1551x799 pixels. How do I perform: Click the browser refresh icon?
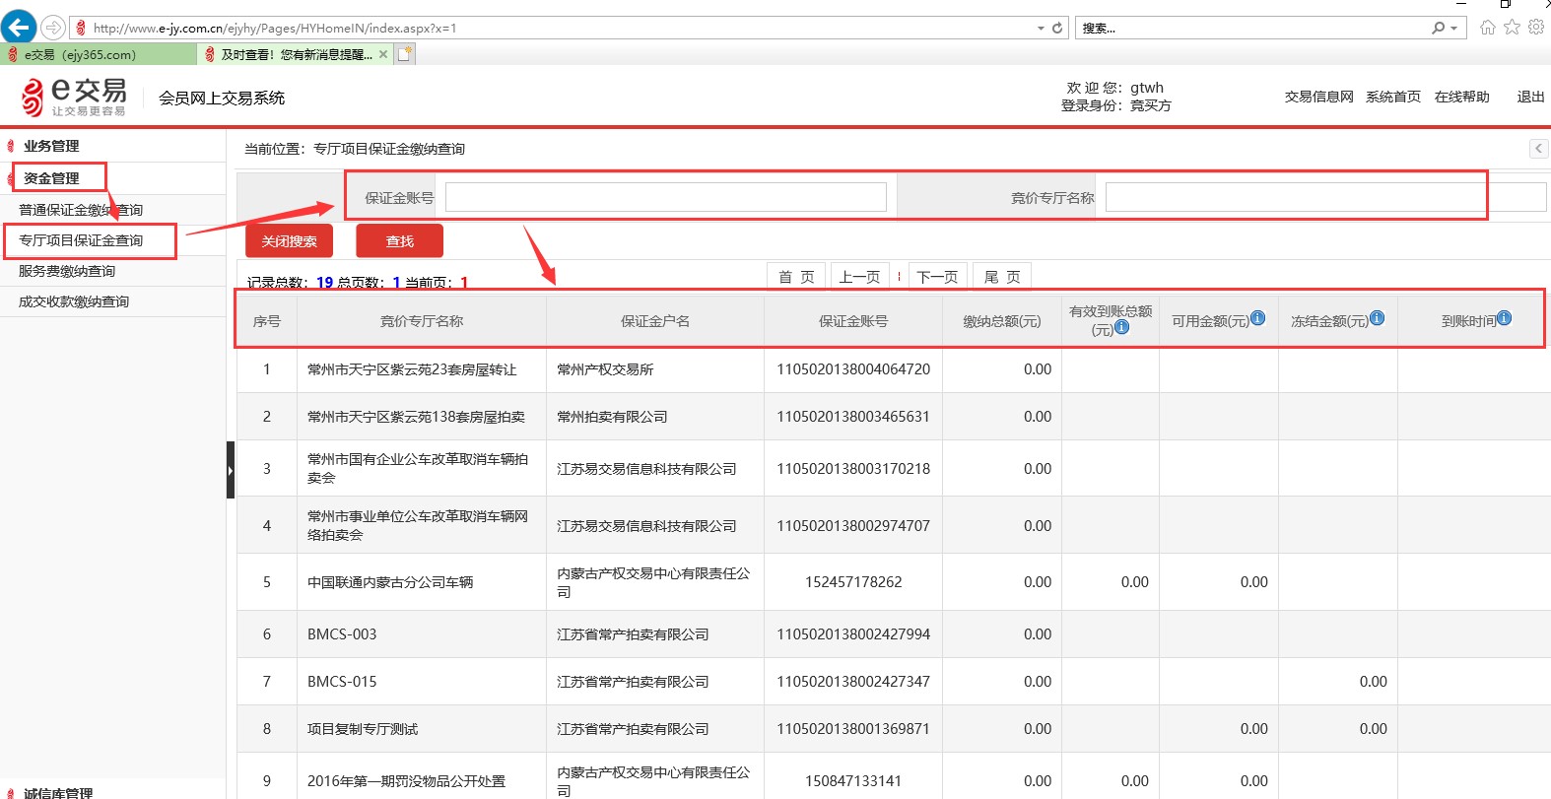1057,28
